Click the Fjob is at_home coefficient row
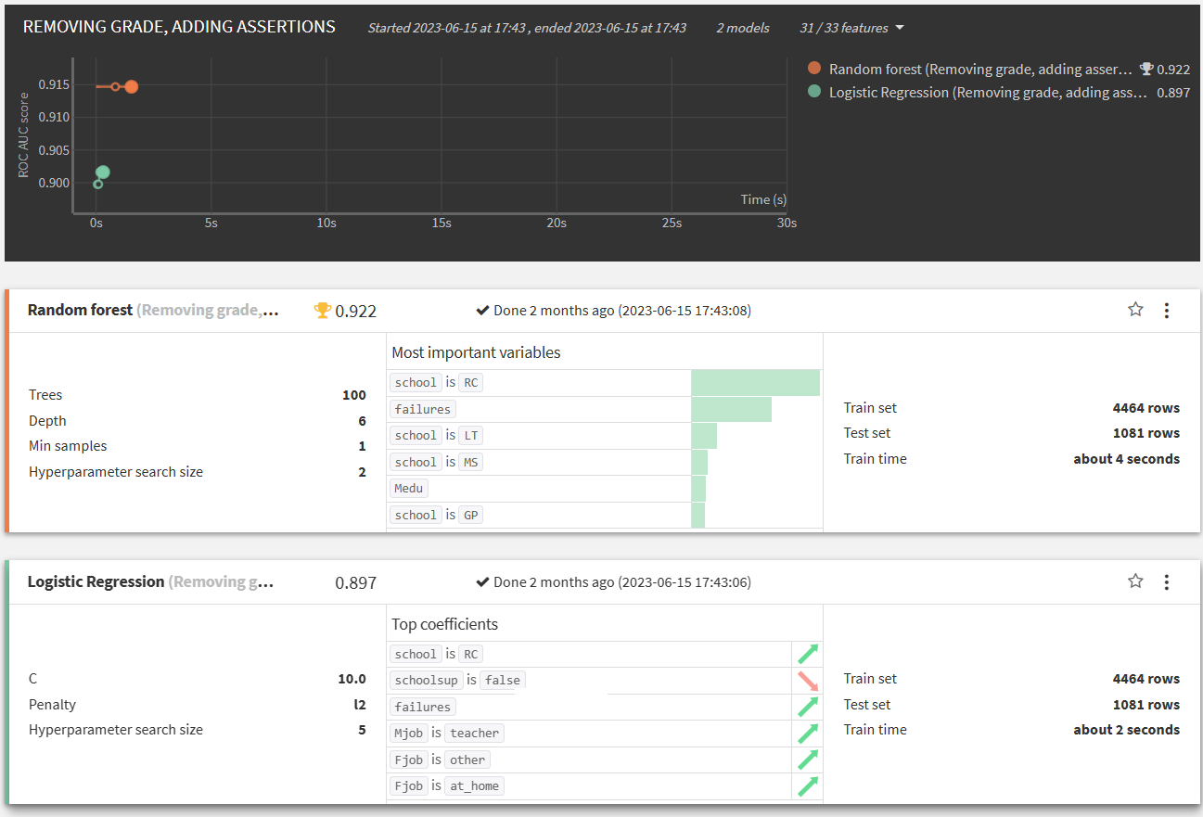1203x817 pixels. pyautogui.click(x=605, y=785)
